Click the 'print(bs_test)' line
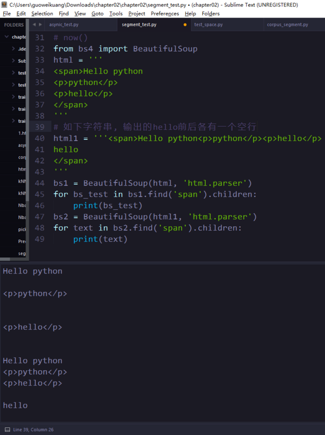This screenshot has height=435, width=325. pos(108,206)
